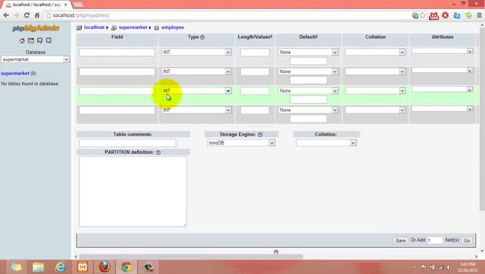Open the Type dropdown in fourth field row

click(196, 110)
